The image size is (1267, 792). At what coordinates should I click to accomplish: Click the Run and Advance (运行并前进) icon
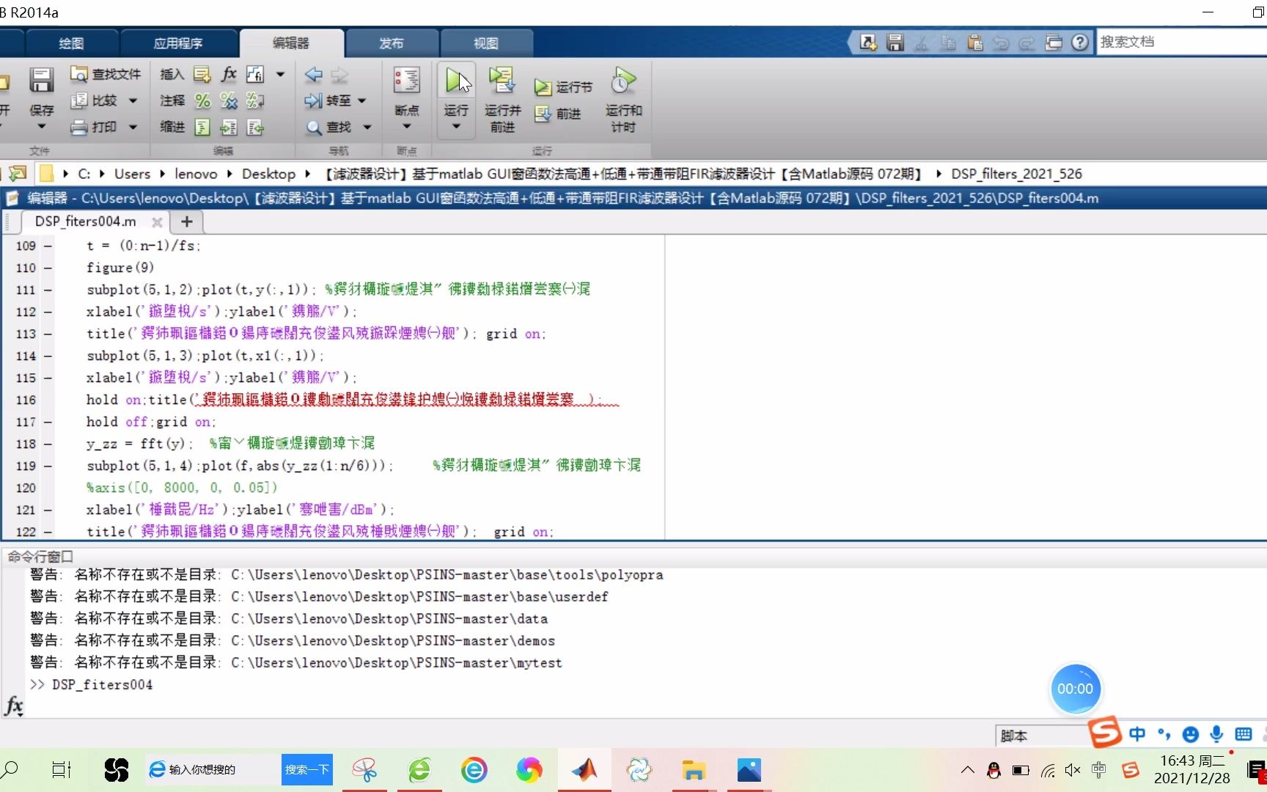click(x=502, y=81)
